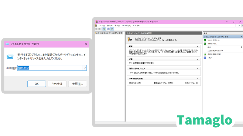Collapse the 概要 section
Viewport: 243px width, 136px height.
pos(198,47)
